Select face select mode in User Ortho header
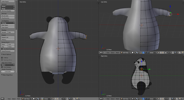The width and height of the screenshot is (184, 100). 163,53
